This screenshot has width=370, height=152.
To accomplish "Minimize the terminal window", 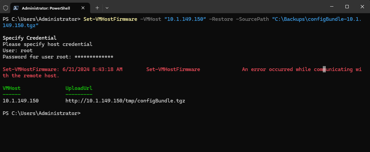I will [x=331, y=7].
